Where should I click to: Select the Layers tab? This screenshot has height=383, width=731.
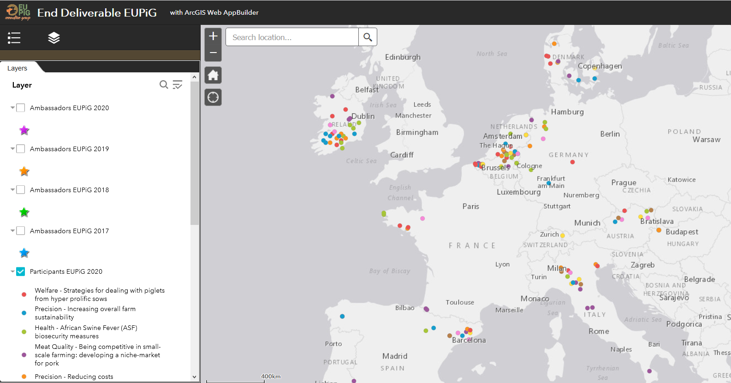point(18,68)
